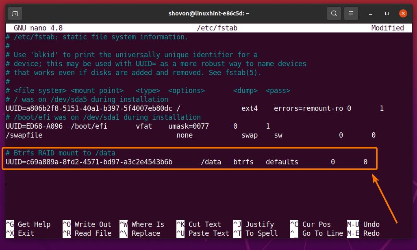Minimize the terminal window
The height and width of the screenshot is (250, 417).
pos(371,13)
